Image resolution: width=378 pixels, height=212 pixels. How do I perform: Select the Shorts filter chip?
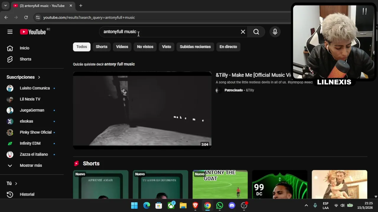(x=102, y=47)
